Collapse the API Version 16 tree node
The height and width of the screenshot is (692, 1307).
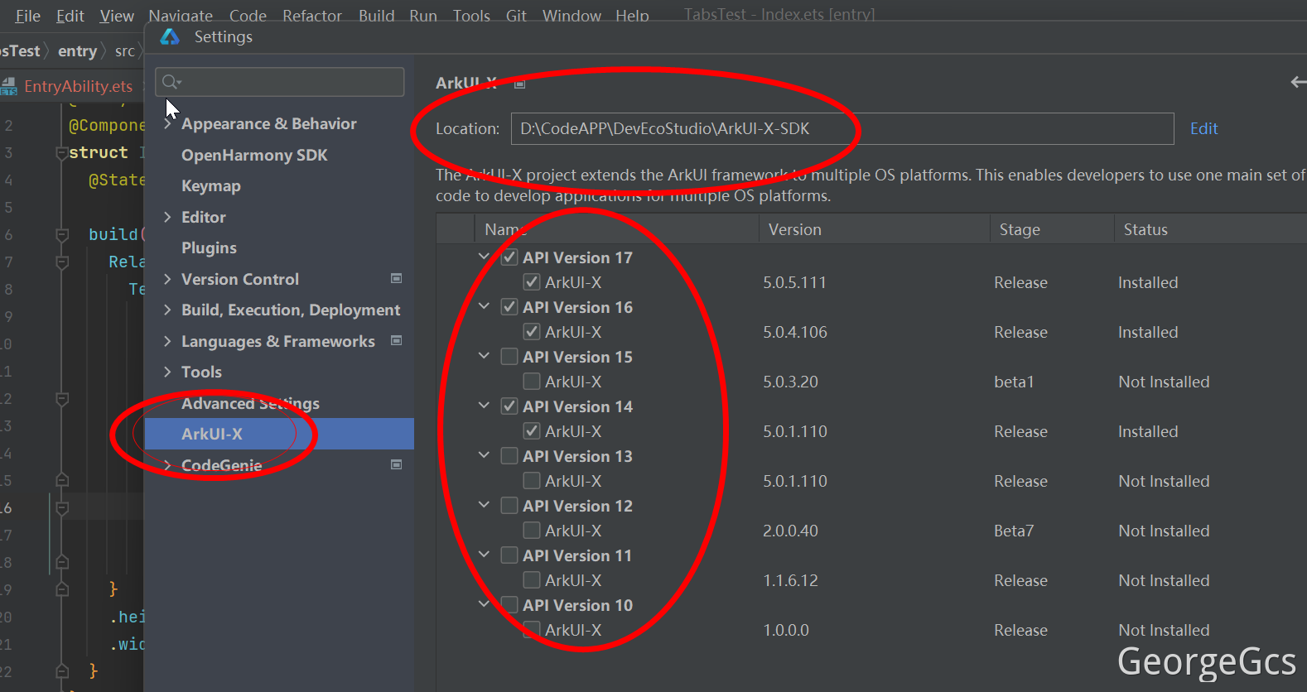[485, 306]
